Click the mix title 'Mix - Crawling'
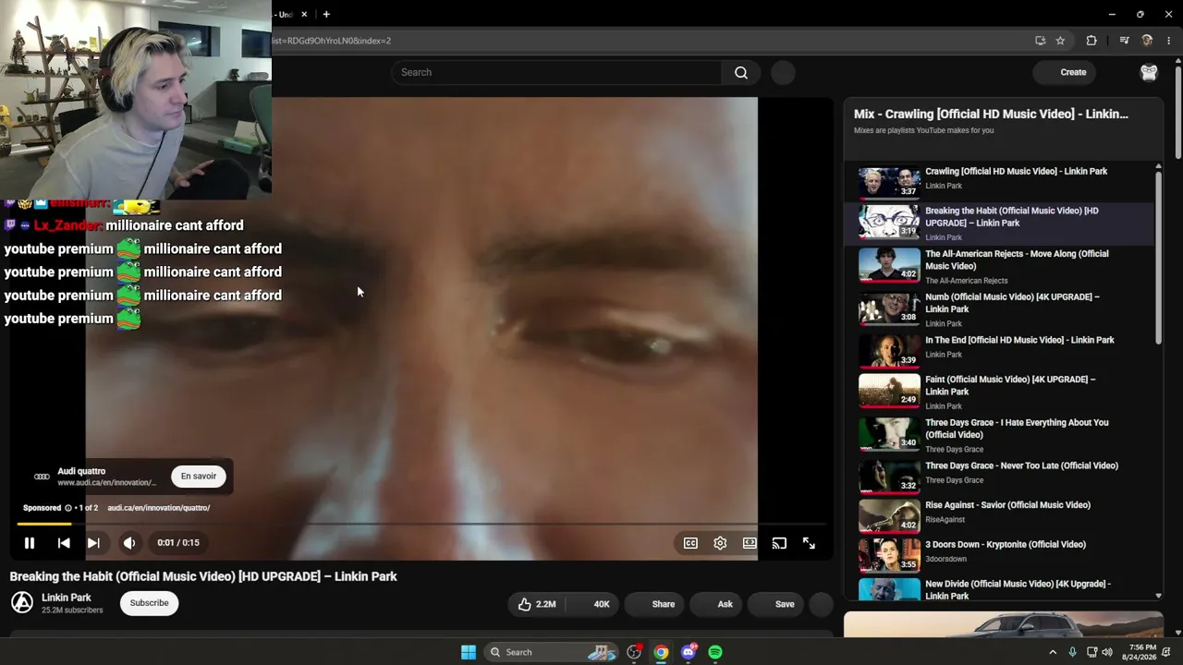The width and height of the screenshot is (1183, 665). click(x=991, y=114)
